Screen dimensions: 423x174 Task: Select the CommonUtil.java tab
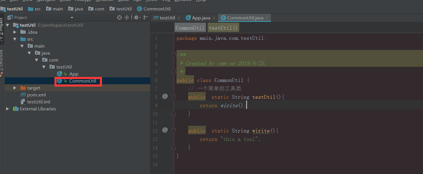[245, 18]
